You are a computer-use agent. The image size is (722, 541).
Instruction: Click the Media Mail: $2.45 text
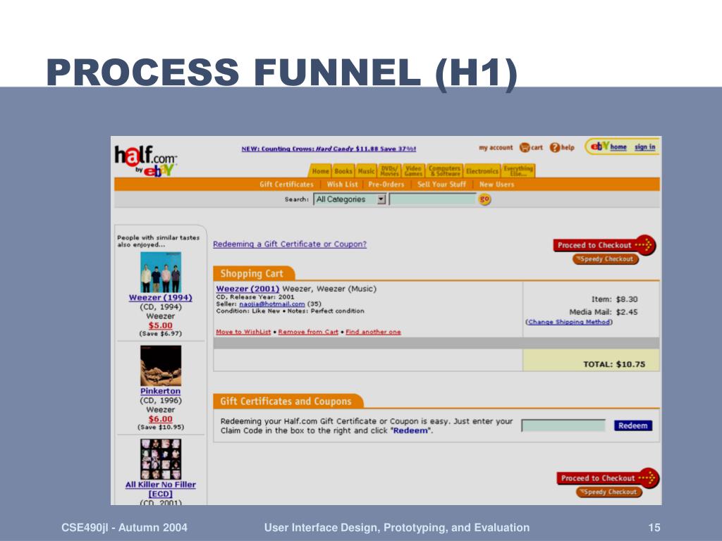(x=604, y=312)
